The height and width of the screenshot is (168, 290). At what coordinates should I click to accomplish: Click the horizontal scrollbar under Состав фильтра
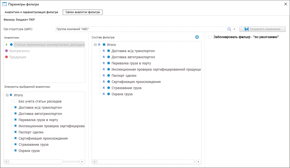click(146, 162)
